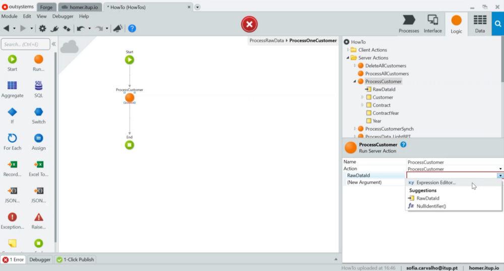Open the 1 Error panel
Viewport: 504px width, 271px height.
[13, 259]
